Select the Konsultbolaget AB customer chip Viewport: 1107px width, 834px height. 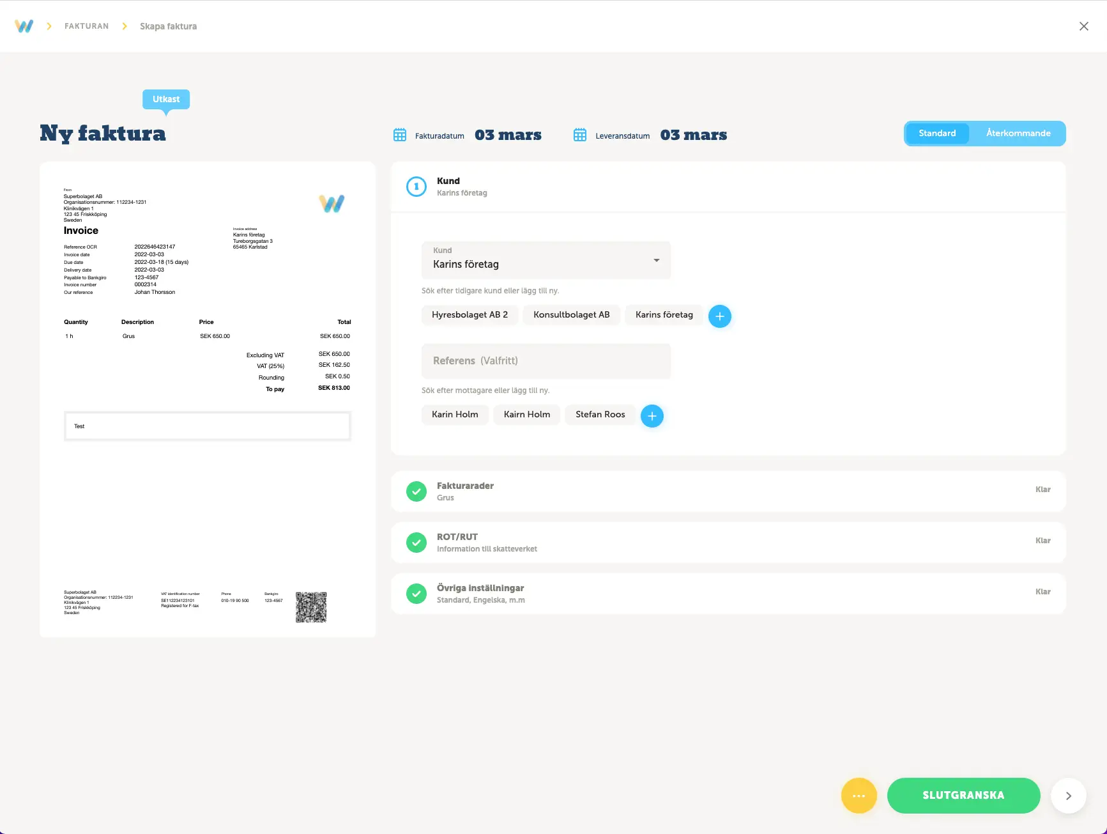tap(571, 315)
